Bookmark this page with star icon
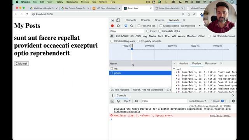The image size is (249, 140). [194, 14]
